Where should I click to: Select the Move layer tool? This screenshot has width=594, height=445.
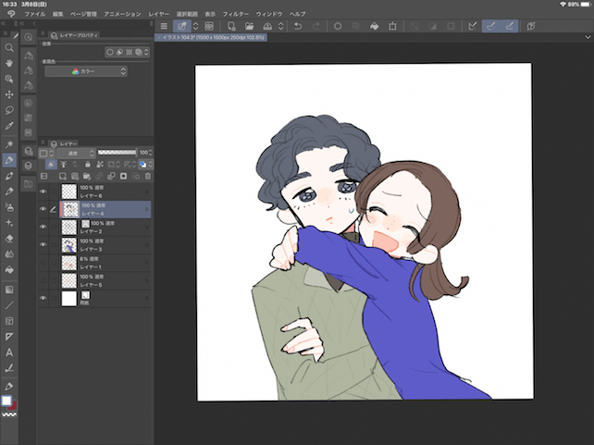(x=9, y=94)
